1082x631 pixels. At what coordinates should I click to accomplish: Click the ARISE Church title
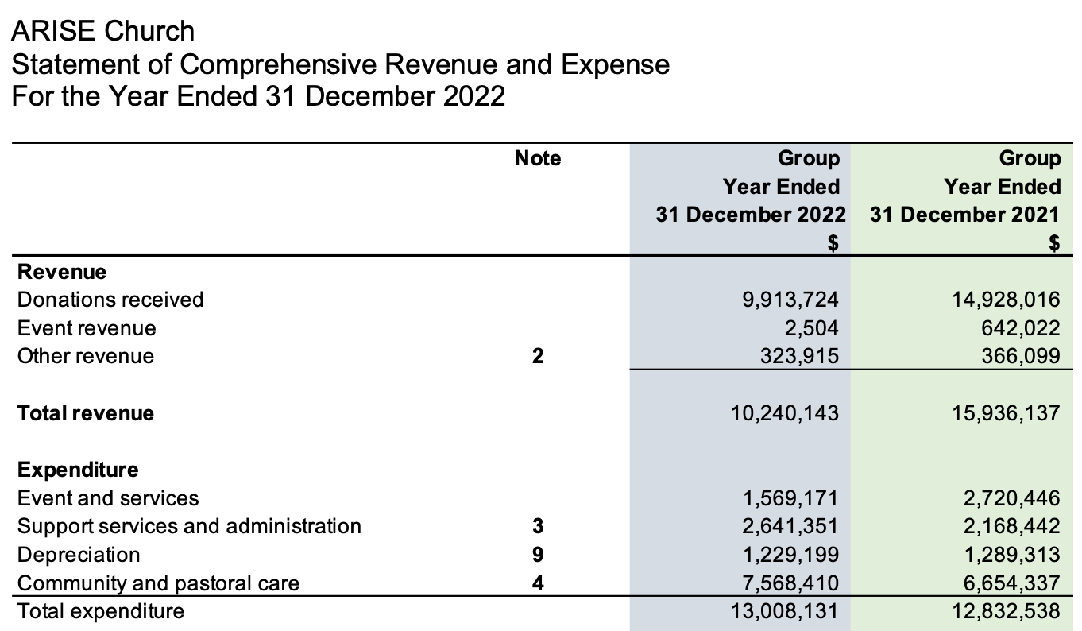coord(103,31)
